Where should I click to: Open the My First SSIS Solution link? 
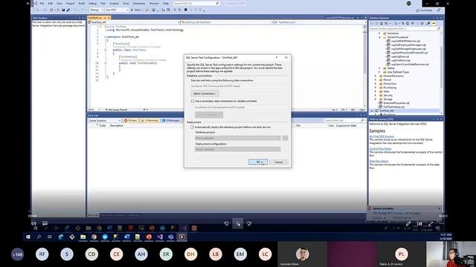[x=382, y=136]
